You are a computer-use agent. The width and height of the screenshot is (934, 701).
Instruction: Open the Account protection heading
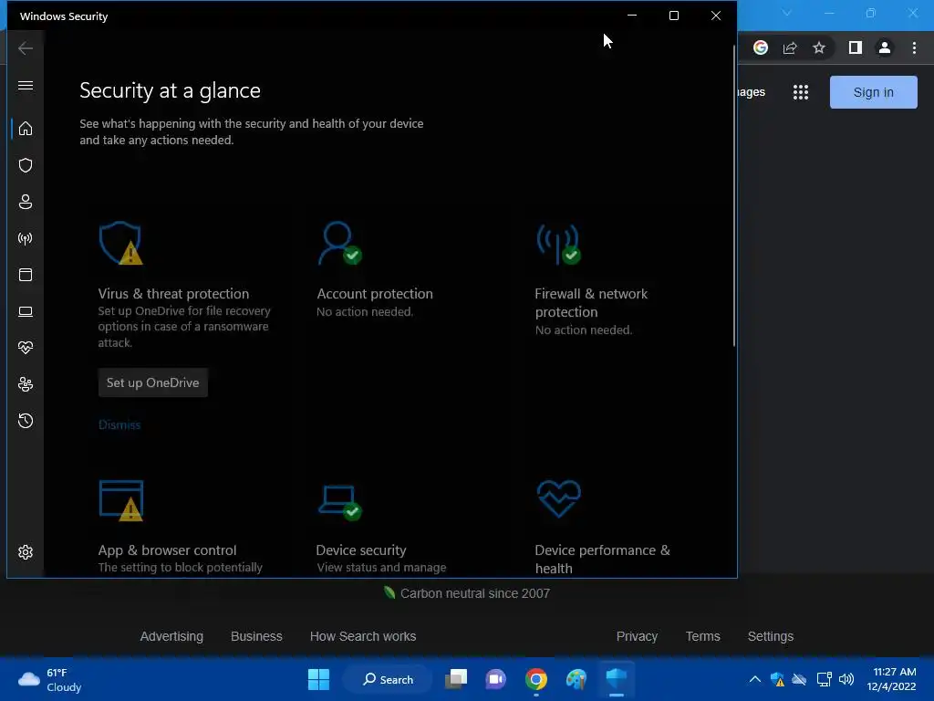375,294
